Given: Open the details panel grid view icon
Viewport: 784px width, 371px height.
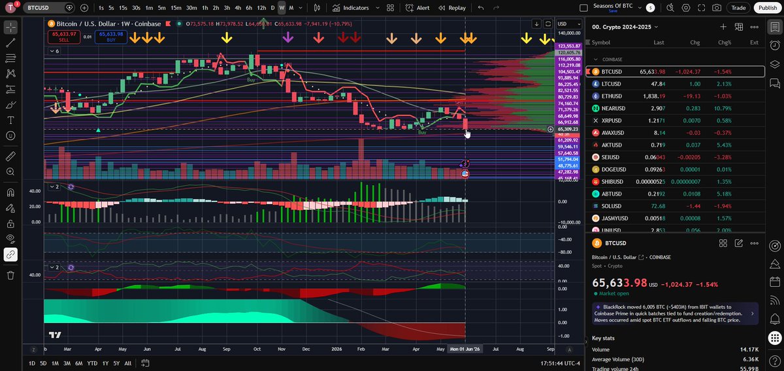Looking at the screenshot, I should 723,243.
